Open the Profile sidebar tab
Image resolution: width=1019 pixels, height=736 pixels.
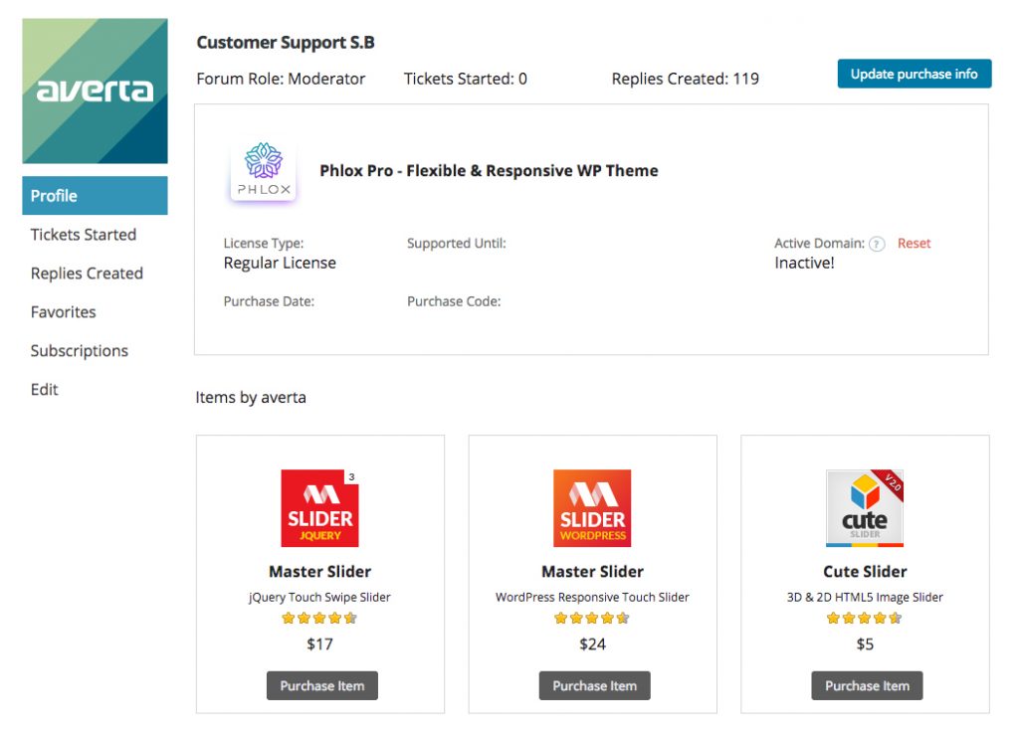pyautogui.click(x=95, y=196)
